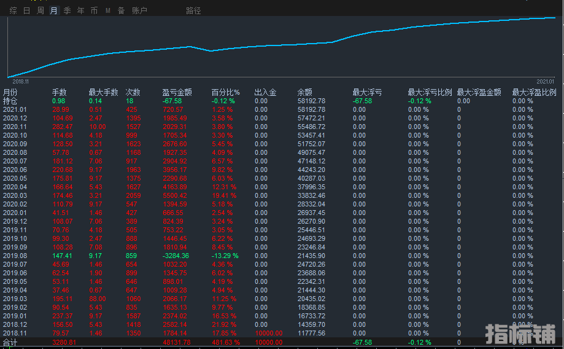Click the 盈亏金额 column header

click(x=177, y=93)
